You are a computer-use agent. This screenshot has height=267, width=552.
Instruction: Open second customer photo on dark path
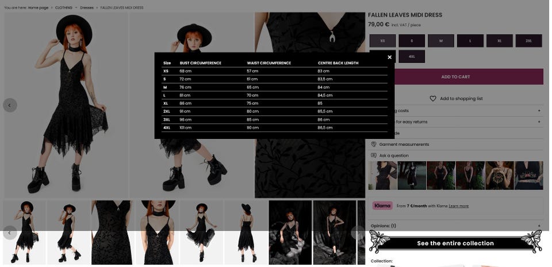tap(412, 176)
